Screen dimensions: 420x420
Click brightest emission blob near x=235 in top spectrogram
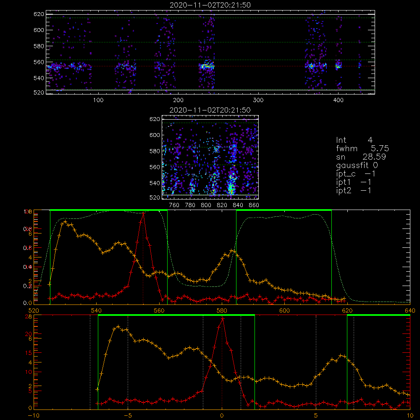tap(207, 66)
